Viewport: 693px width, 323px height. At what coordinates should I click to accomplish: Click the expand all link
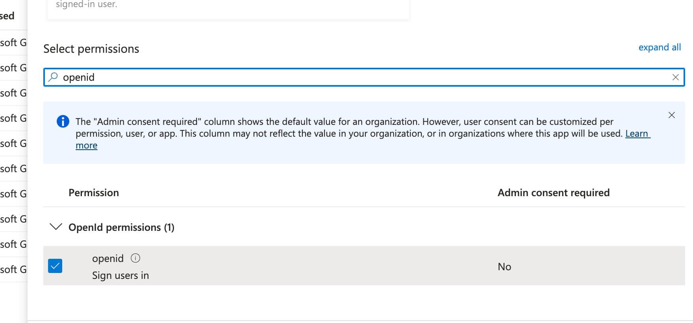coord(660,47)
